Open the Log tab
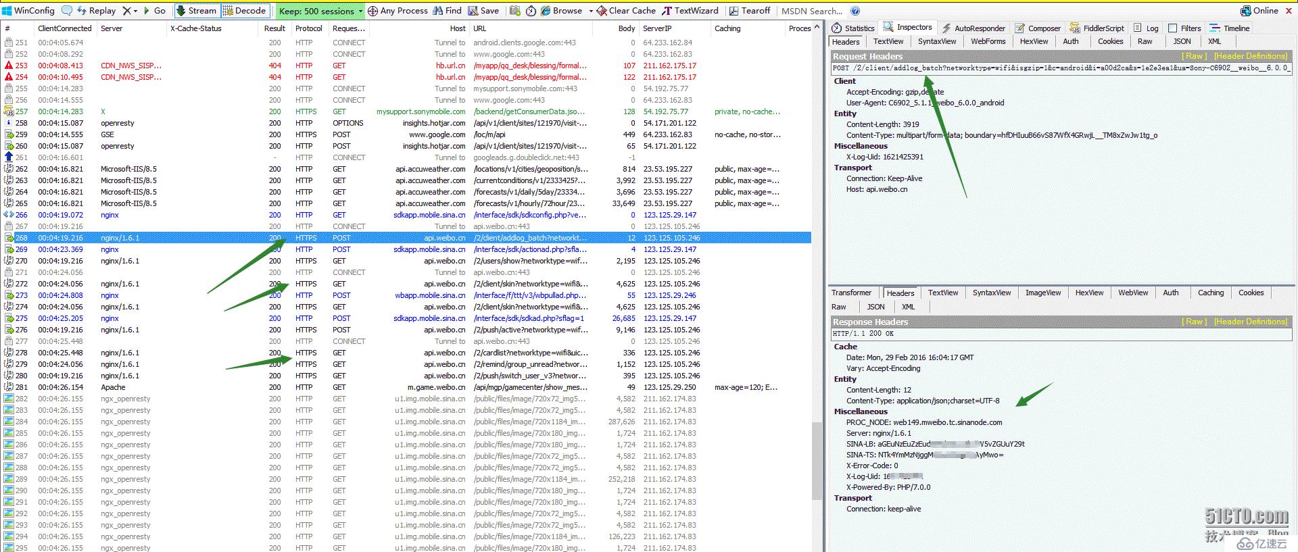 point(1146,28)
